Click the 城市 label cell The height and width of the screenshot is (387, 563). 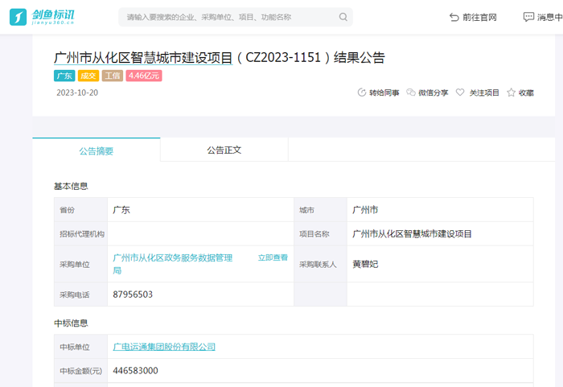click(320, 210)
